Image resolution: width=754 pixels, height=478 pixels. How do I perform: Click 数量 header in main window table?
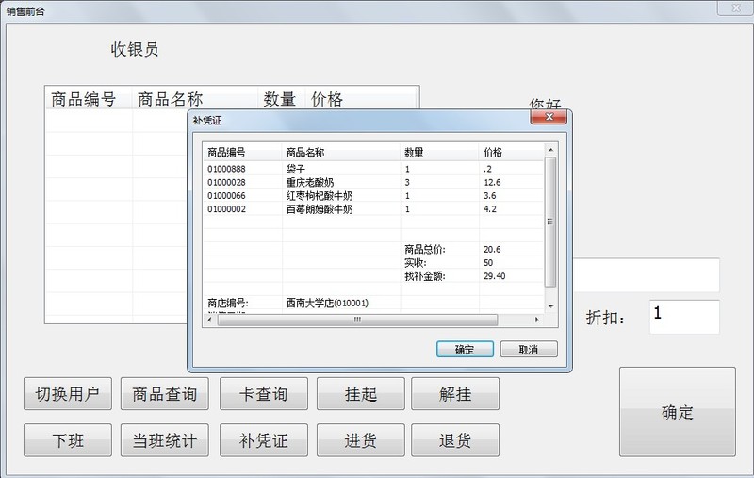tap(282, 99)
